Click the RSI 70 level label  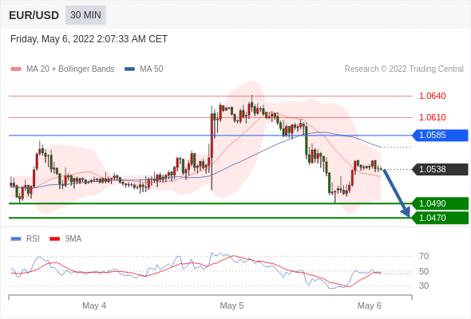tap(424, 256)
